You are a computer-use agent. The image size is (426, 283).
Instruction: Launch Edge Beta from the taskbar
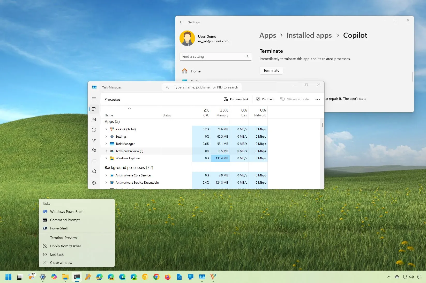[122, 277]
